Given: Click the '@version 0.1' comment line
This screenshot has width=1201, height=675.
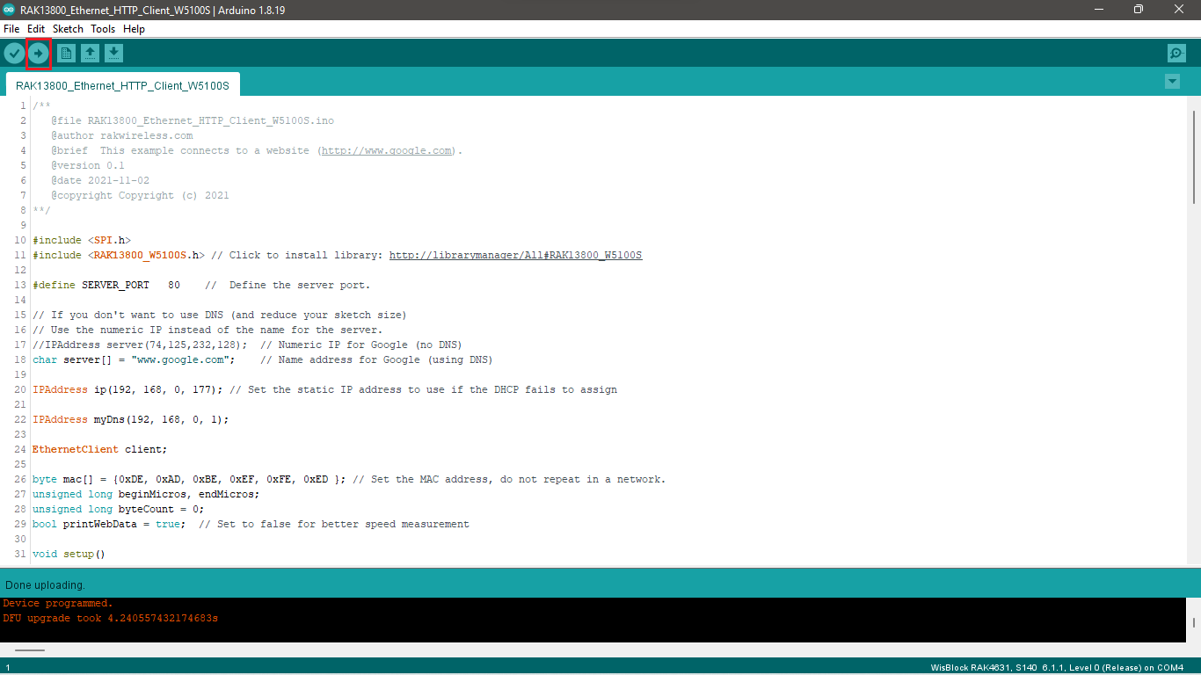Looking at the screenshot, I should (x=87, y=165).
